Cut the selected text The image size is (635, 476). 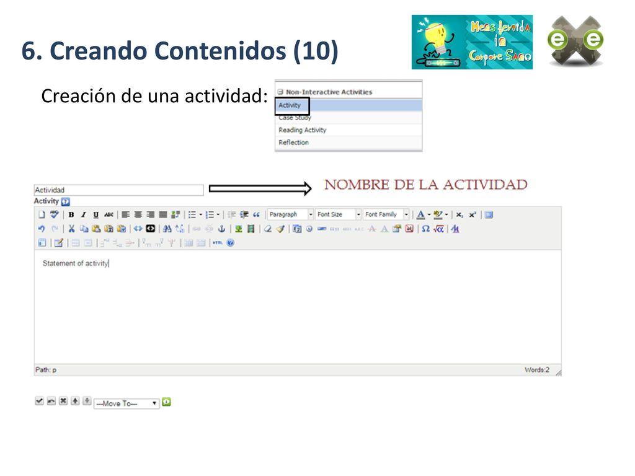pyautogui.click(x=71, y=229)
